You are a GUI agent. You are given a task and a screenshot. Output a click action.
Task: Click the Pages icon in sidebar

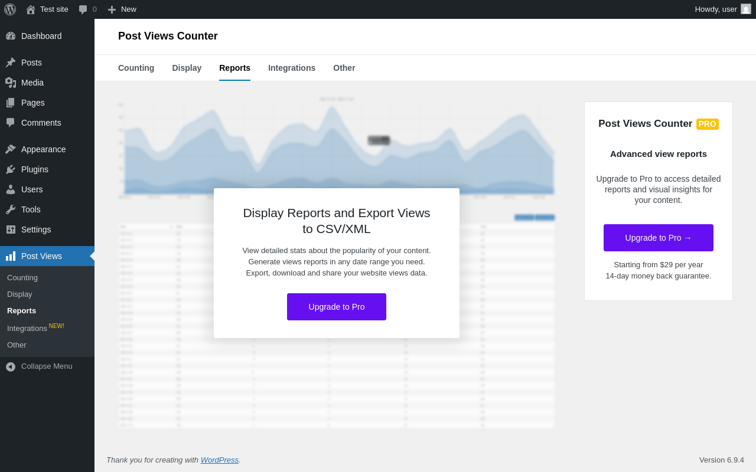click(11, 103)
